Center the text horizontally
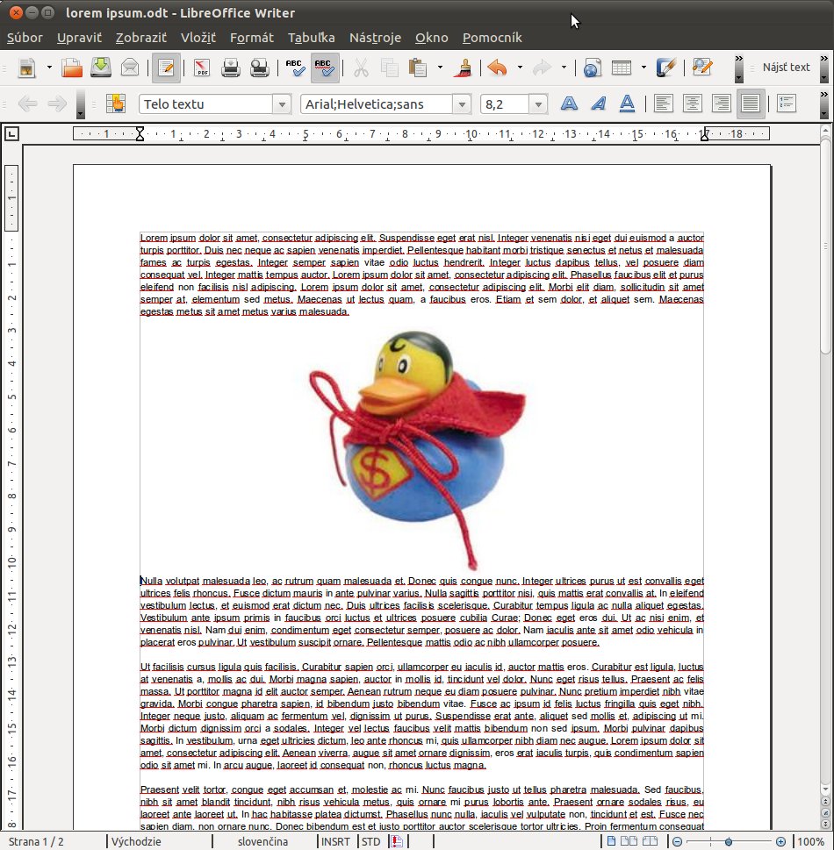Image resolution: width=834 pixels, height=850 pixels. click(x=693, y=104)
